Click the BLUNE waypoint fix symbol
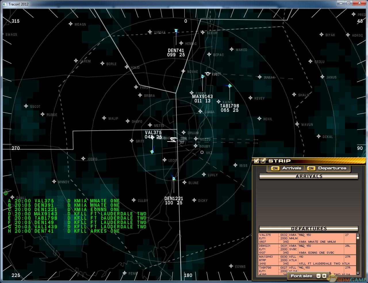The image size is (368, 283). (184, 183)
